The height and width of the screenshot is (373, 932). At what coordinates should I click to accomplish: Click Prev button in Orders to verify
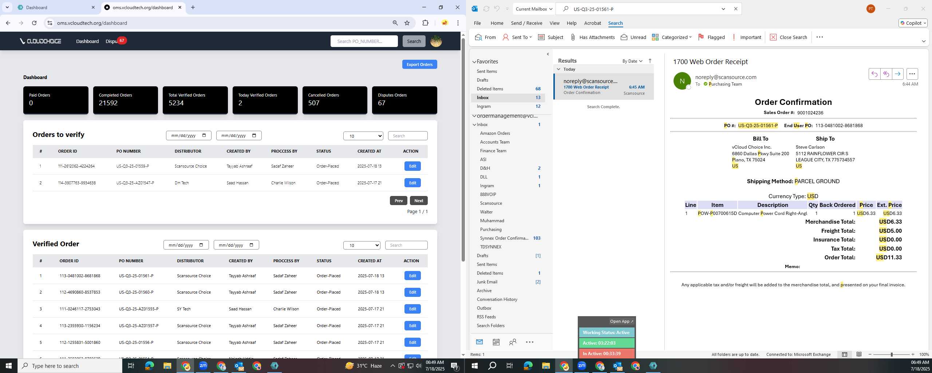[x=398, y=201]
